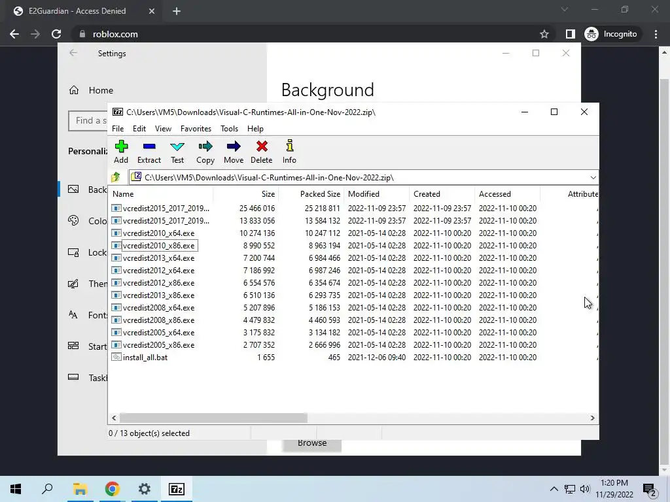The height and width of the screenshot is (502, 670).
Task: Open the Favorites menu
Action: pos(196,129)
